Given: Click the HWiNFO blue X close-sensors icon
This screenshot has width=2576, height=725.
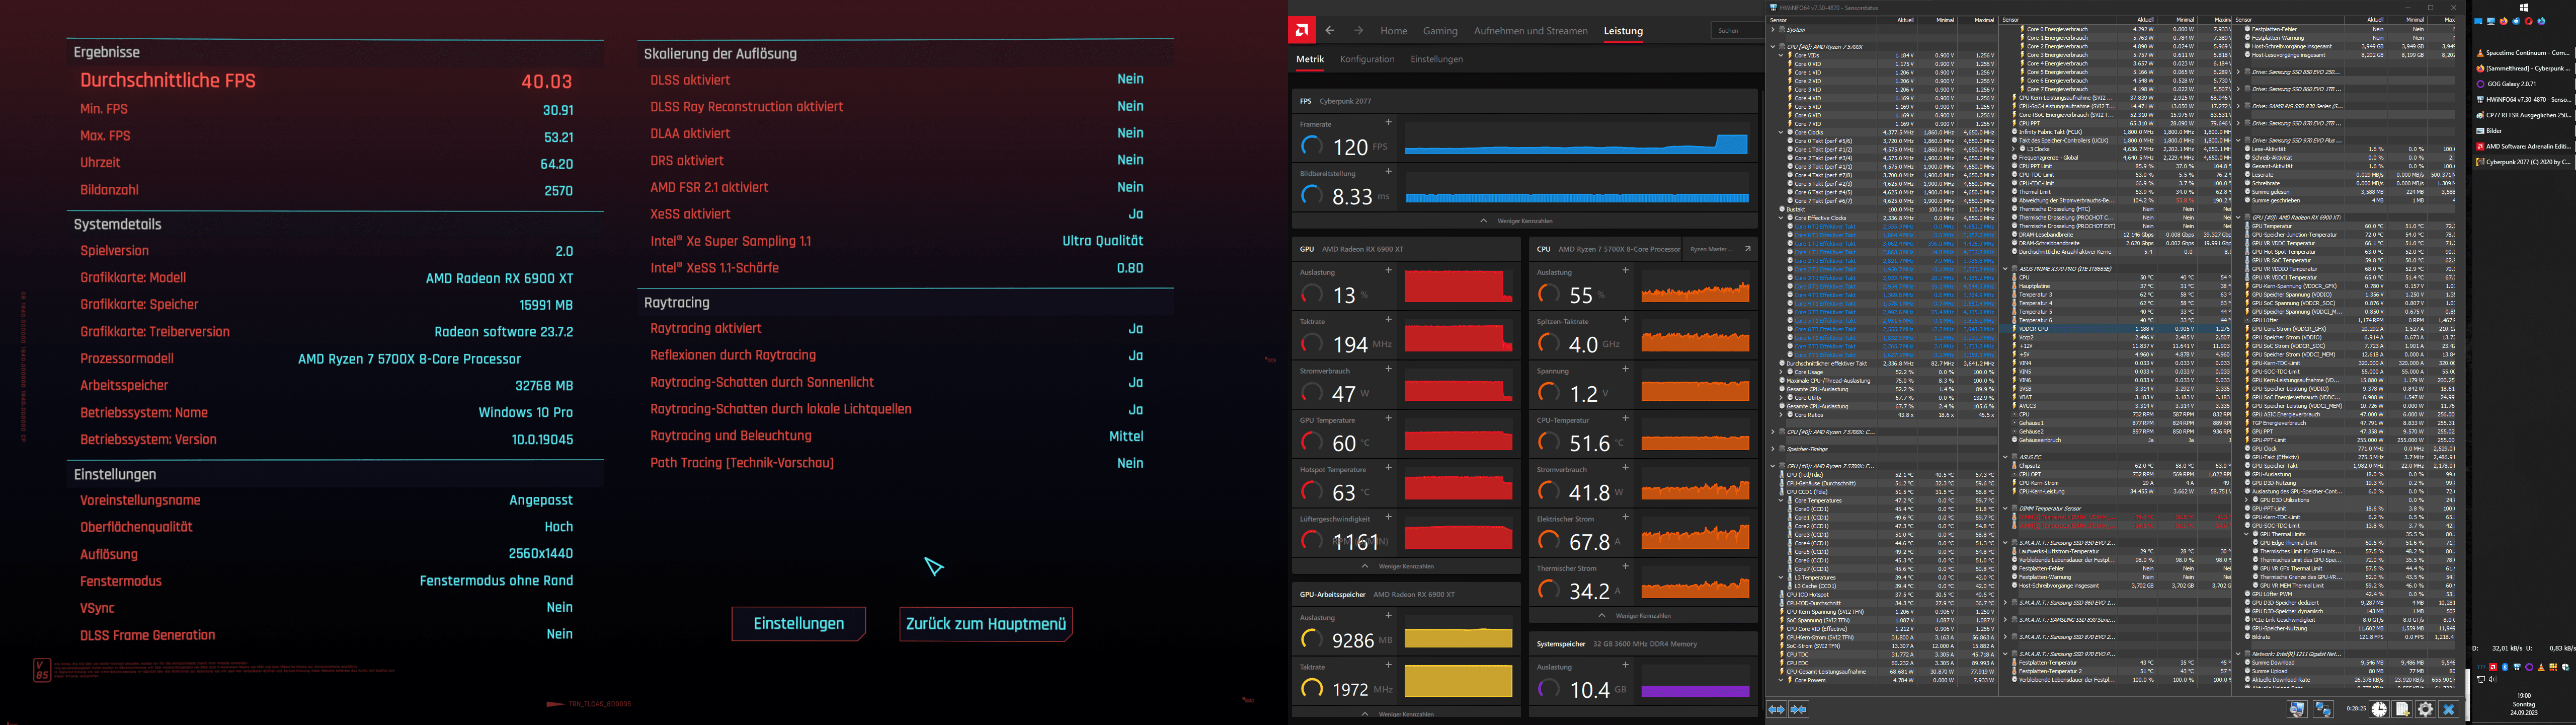Looking at the screenshot, I should [x=2449, y=709].
